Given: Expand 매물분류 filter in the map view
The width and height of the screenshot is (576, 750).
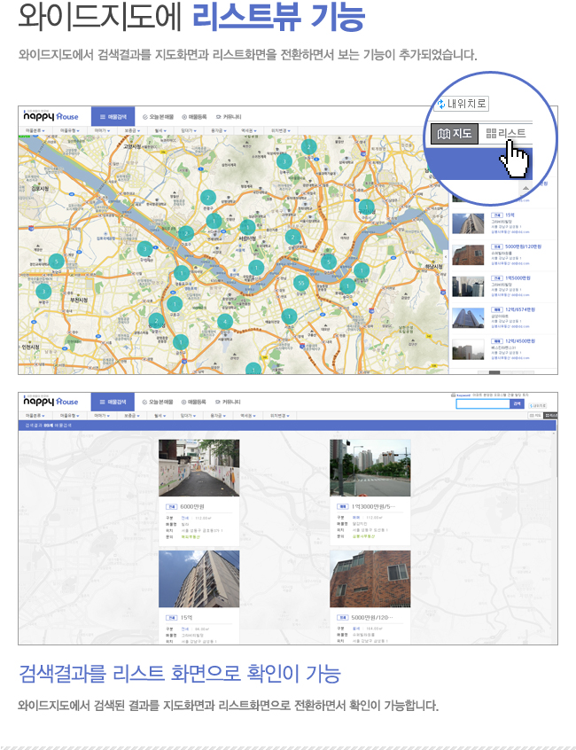Looking at the screenshot, I should (x=35, y=130).
